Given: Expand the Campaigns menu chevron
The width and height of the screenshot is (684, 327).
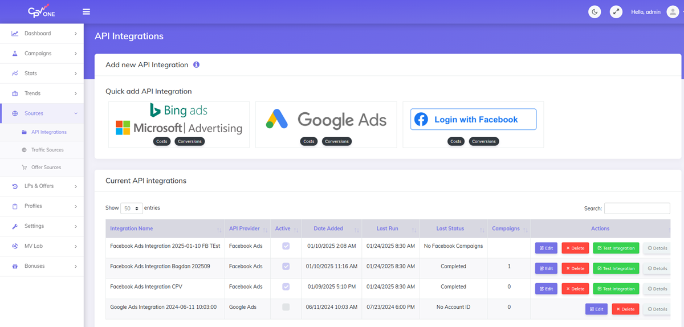Looking at the screenshot, I should click(x=75, y=54).
